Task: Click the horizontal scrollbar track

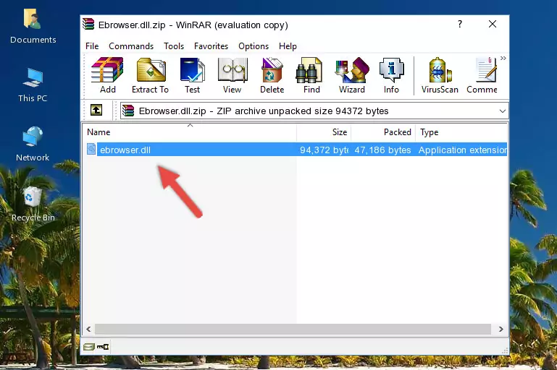Action: click(293, 329)
